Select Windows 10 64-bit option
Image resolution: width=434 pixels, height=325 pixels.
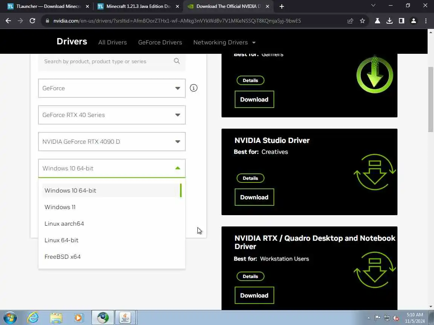click(x=112, y=190)
